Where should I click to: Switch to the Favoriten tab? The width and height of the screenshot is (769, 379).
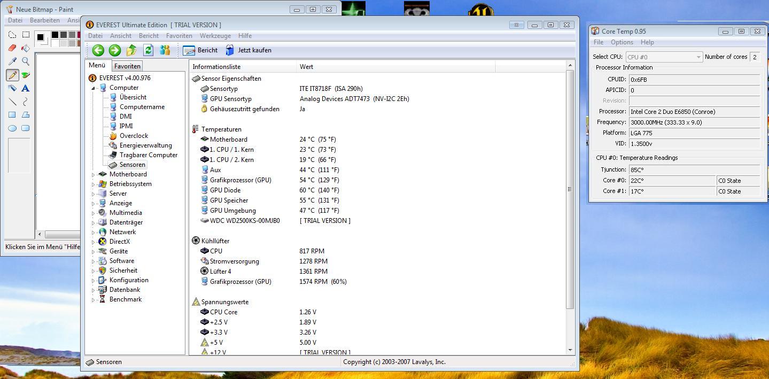point(127,66)
